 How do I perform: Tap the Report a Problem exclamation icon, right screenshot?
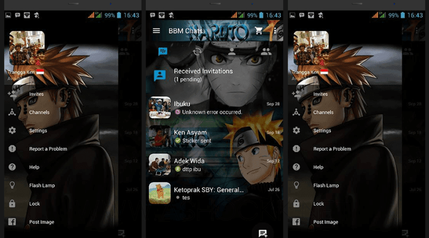(297, 149)
